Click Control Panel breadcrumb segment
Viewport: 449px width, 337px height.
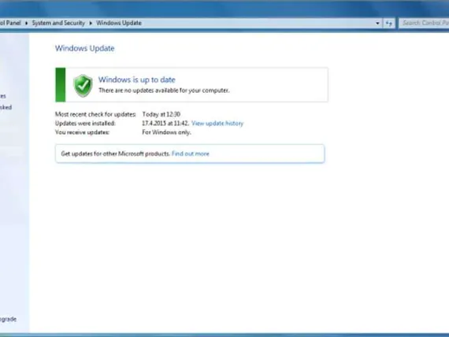pyautogui.click(x=10, y=23)
